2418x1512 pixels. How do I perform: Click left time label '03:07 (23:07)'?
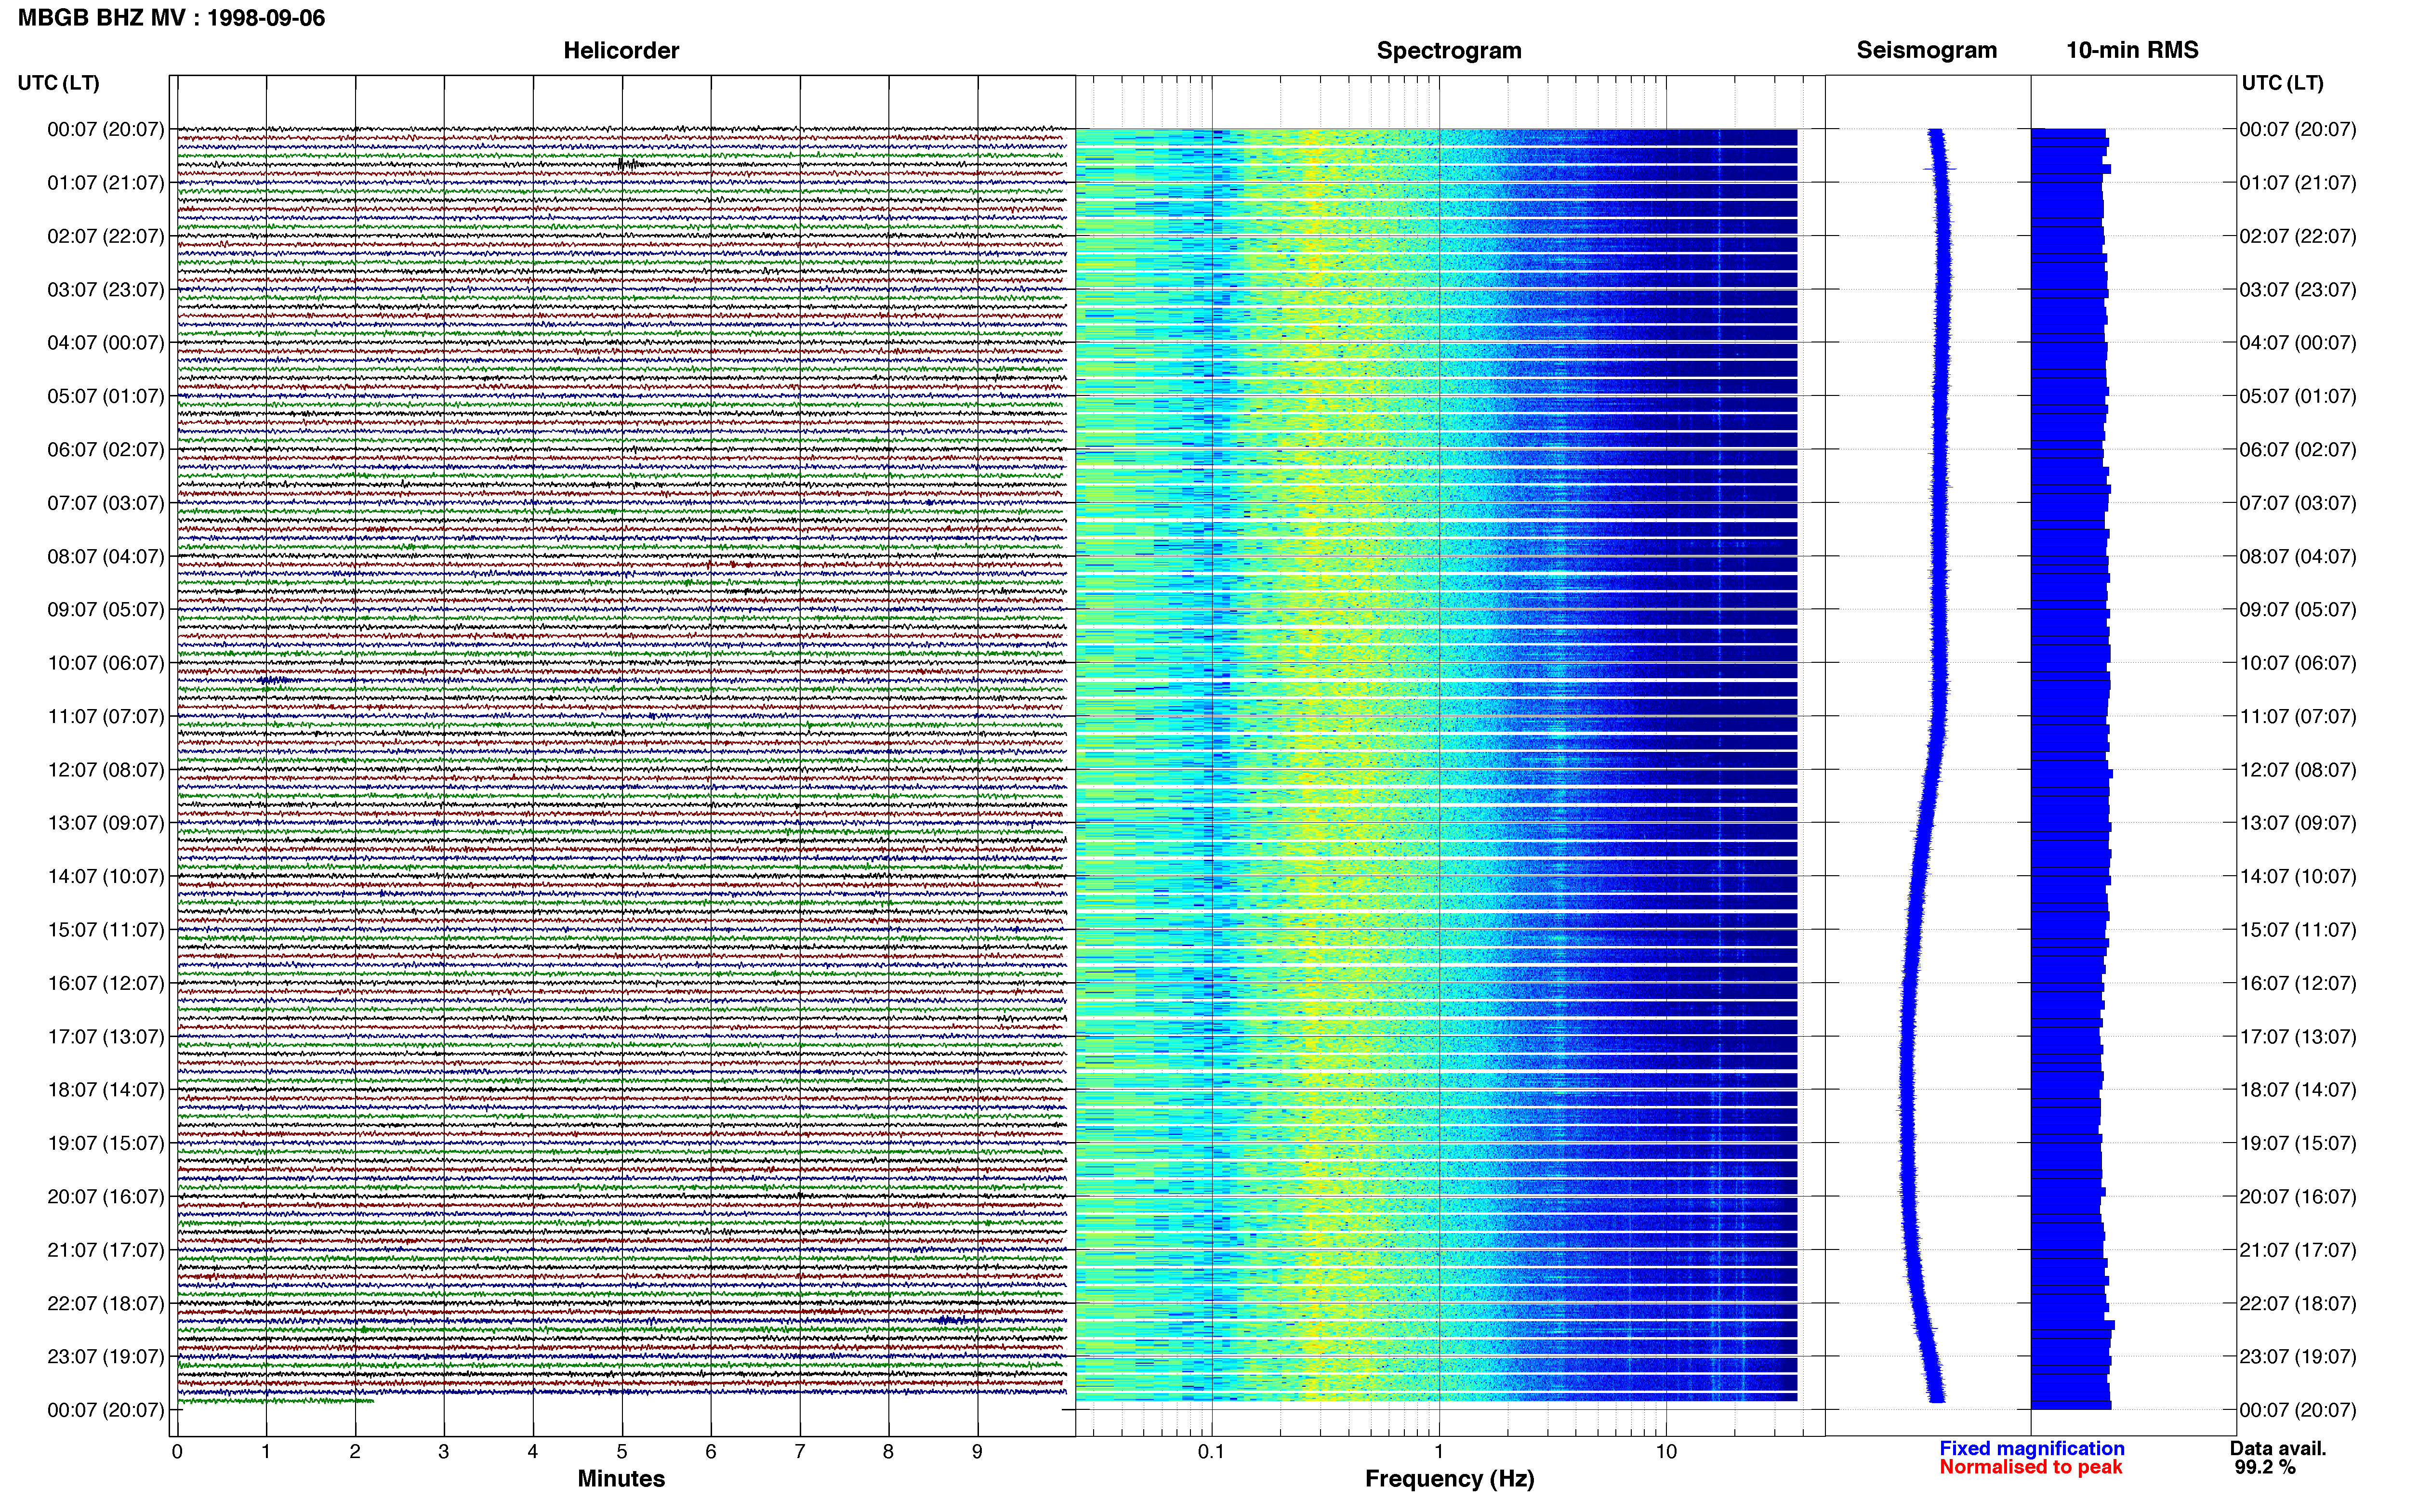(x=106, y=290)
